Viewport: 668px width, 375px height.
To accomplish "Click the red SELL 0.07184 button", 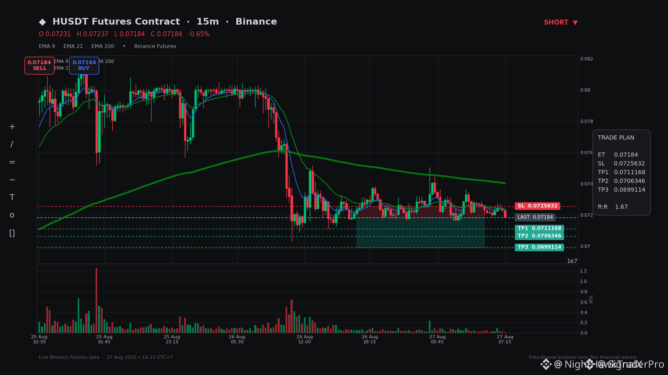I will pos(39,65).
